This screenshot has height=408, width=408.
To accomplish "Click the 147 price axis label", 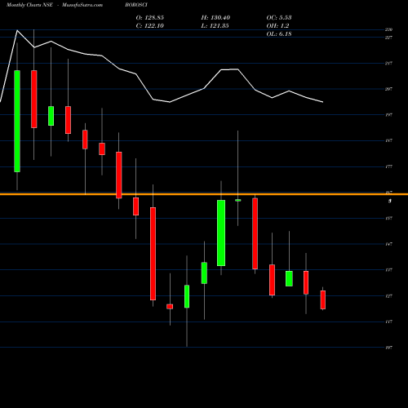I will [x=388, y=244].
